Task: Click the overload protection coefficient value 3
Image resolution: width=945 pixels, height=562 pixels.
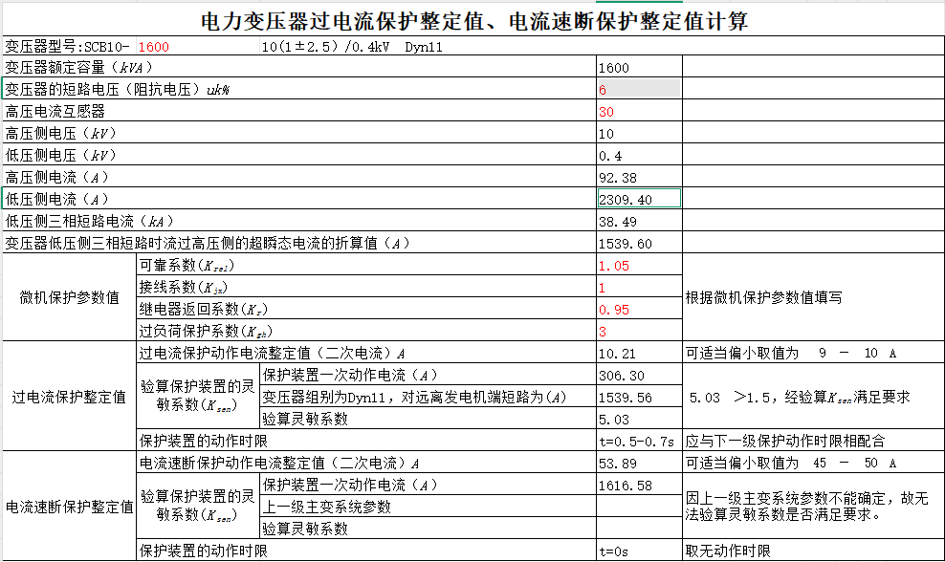Action: (x=638, y=332)
